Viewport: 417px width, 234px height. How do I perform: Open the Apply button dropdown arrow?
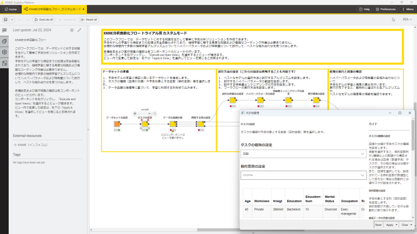tap(396, 225)
